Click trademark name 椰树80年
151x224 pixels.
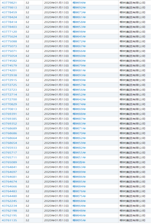(79, 61)
